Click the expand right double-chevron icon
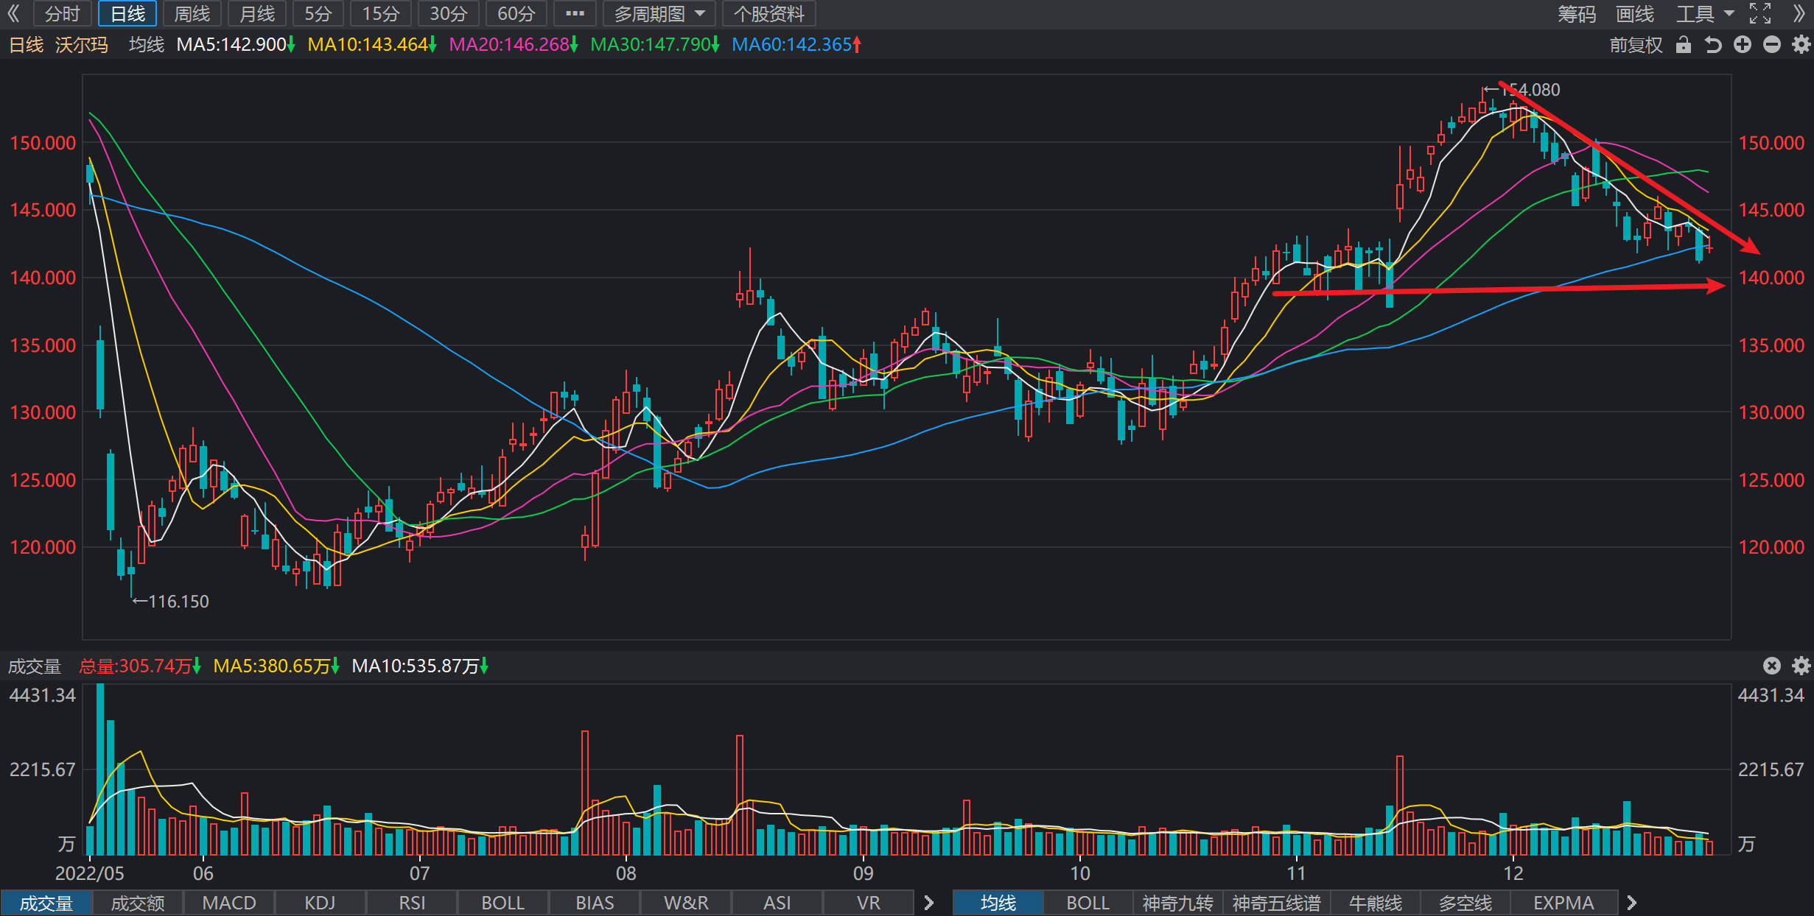 [1798, 13]
